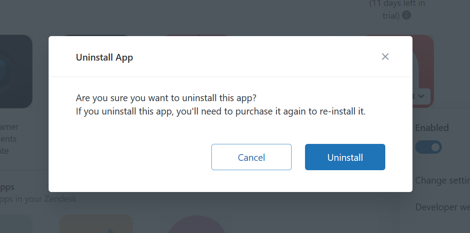This screenshot has height=233, width=470.
Task: Cancel the uninstall dialog
Action: 251,157
